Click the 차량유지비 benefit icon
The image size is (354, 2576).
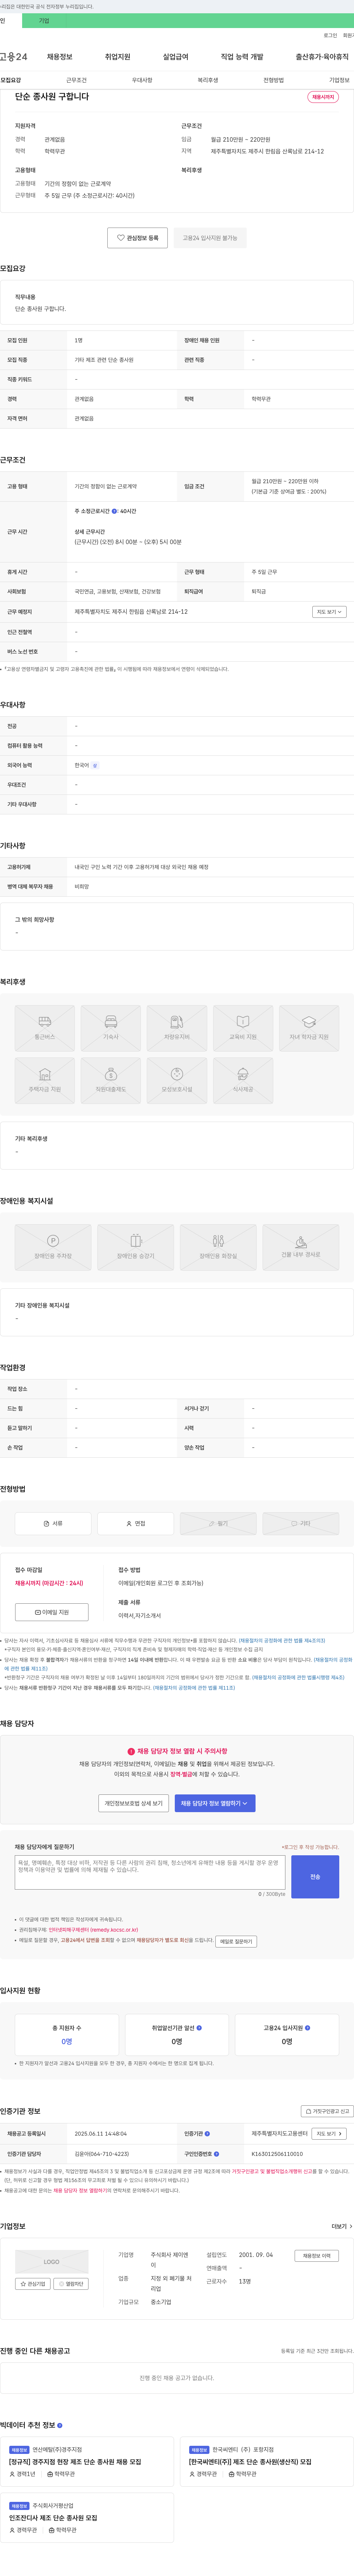(177, 1028)
